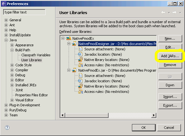Click the Import... button
Screen dimensions: 185x136
coord(170,97)
